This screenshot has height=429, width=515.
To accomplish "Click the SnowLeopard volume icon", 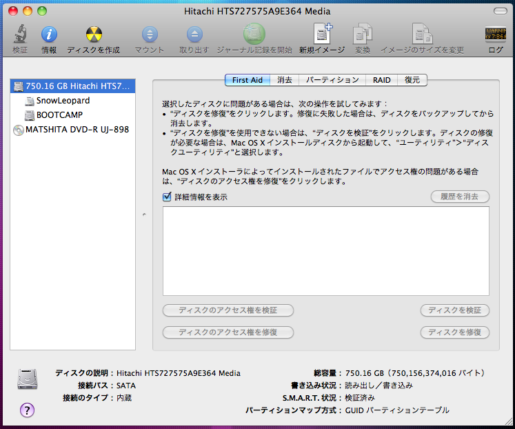I will (x=30, y=101).
